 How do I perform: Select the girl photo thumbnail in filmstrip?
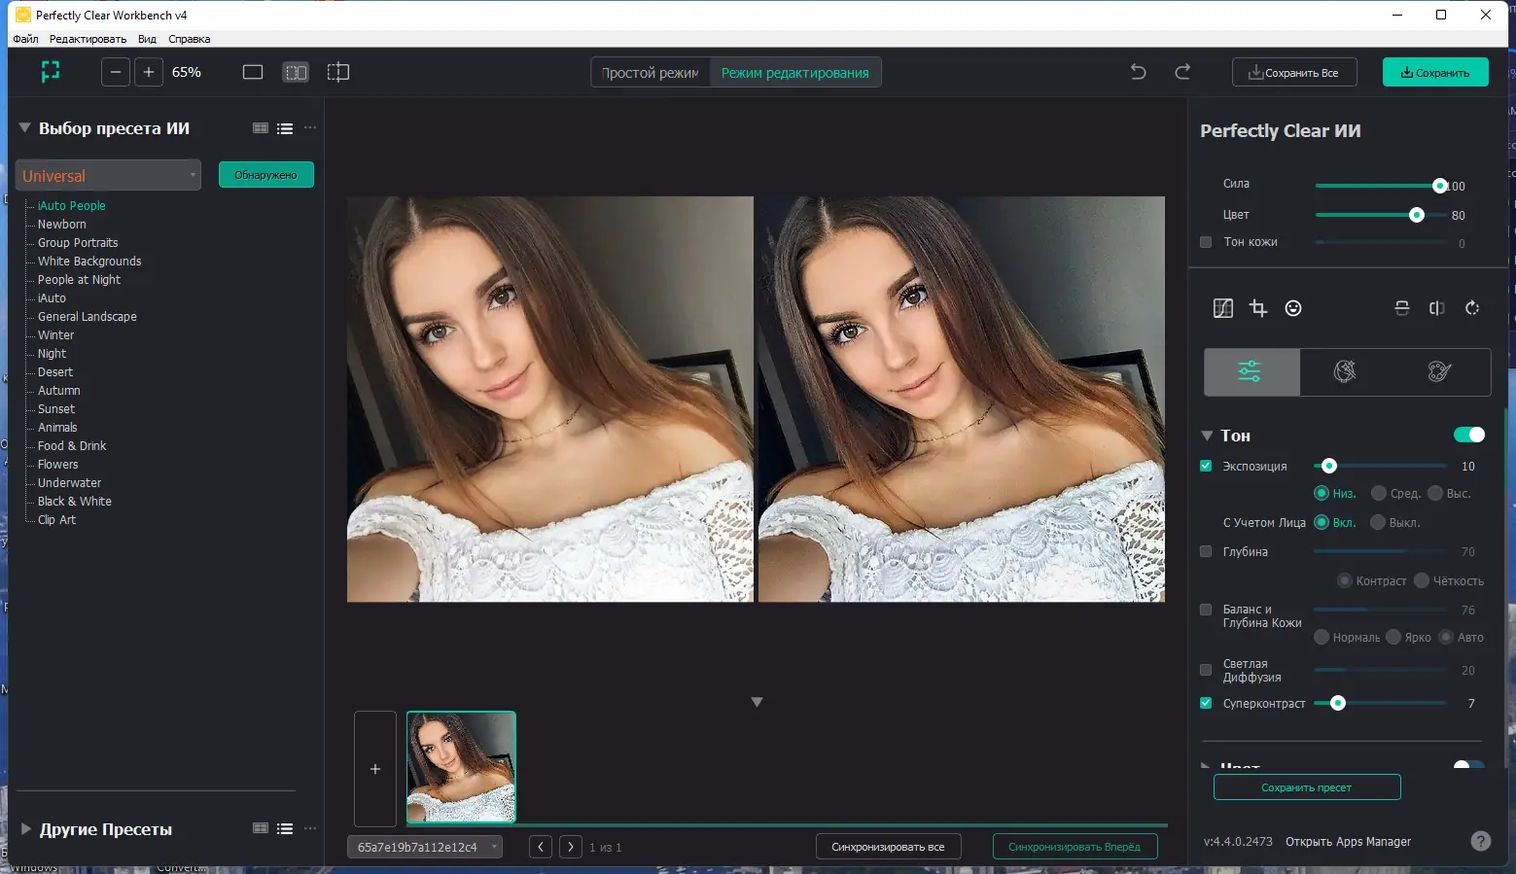point(461,767)
